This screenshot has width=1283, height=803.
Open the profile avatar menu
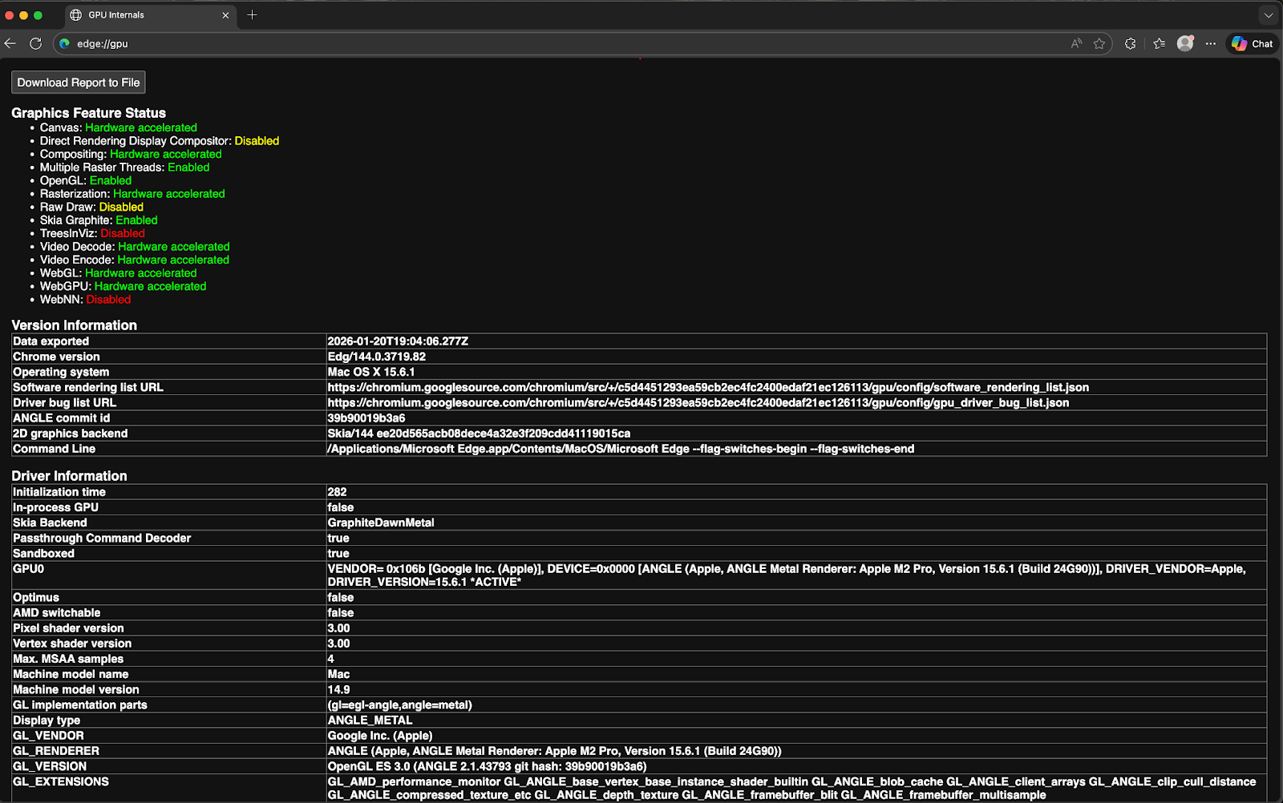click(x=1185, y=44)
